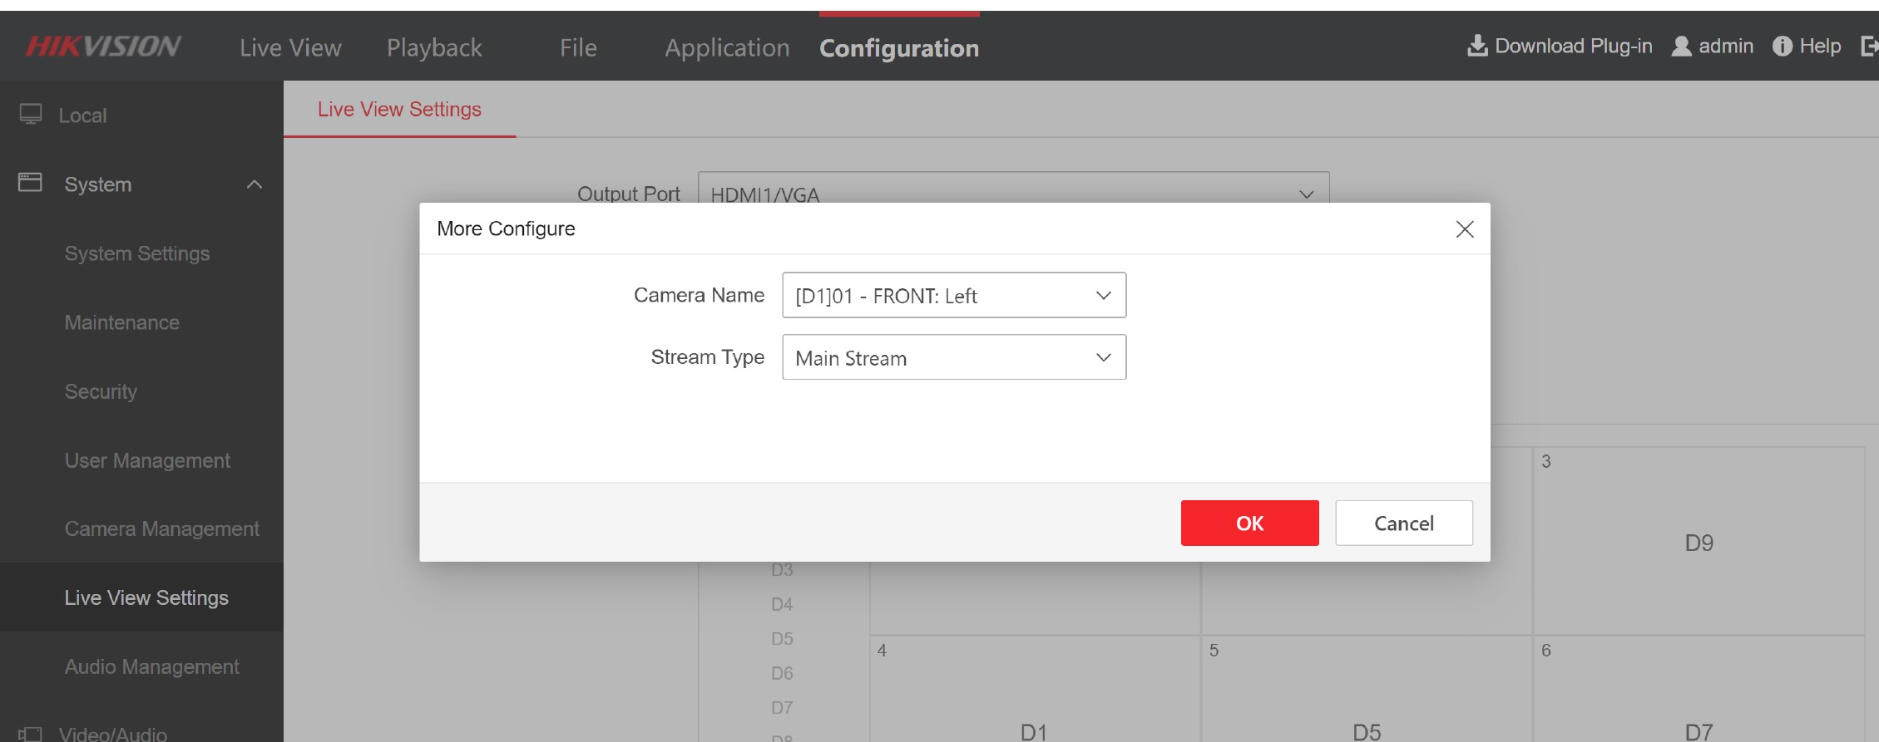
Task: Open the Stream Type dropdown
Action: pyautogui.click(x=953, y=357)
